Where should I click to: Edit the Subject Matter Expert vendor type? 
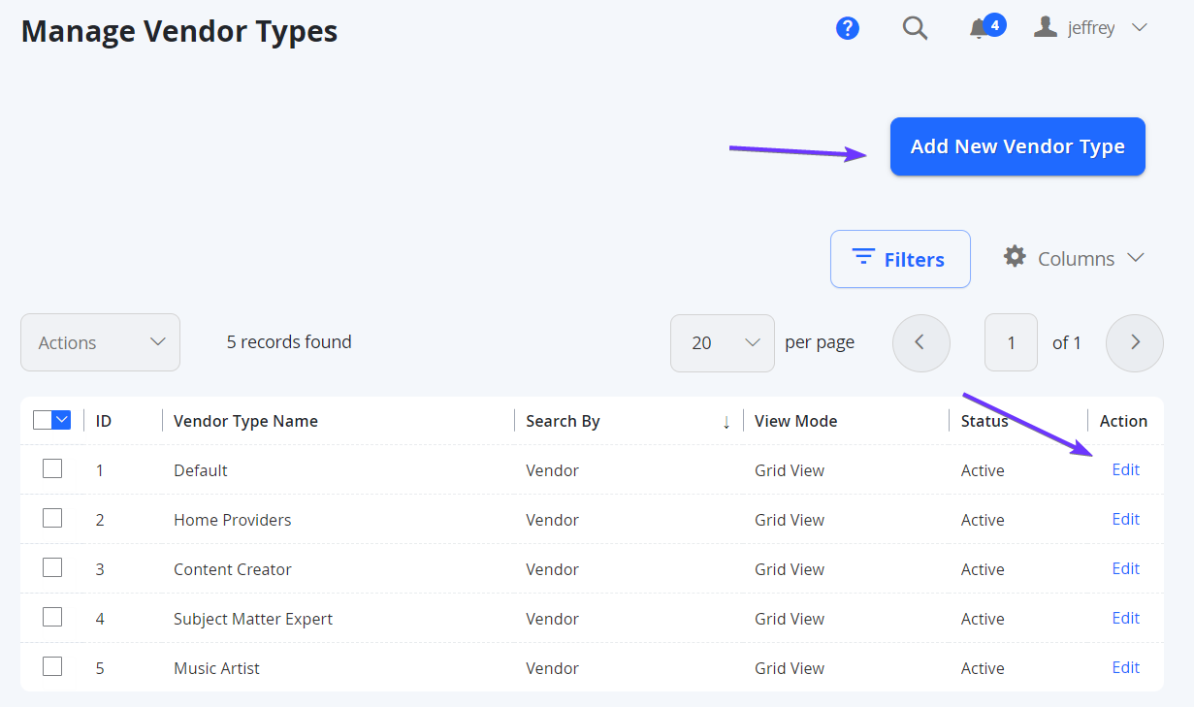1125,618
